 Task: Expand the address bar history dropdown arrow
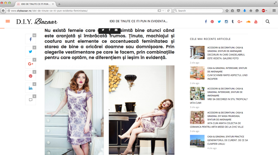pyautogui.click(x=163, y=11)
